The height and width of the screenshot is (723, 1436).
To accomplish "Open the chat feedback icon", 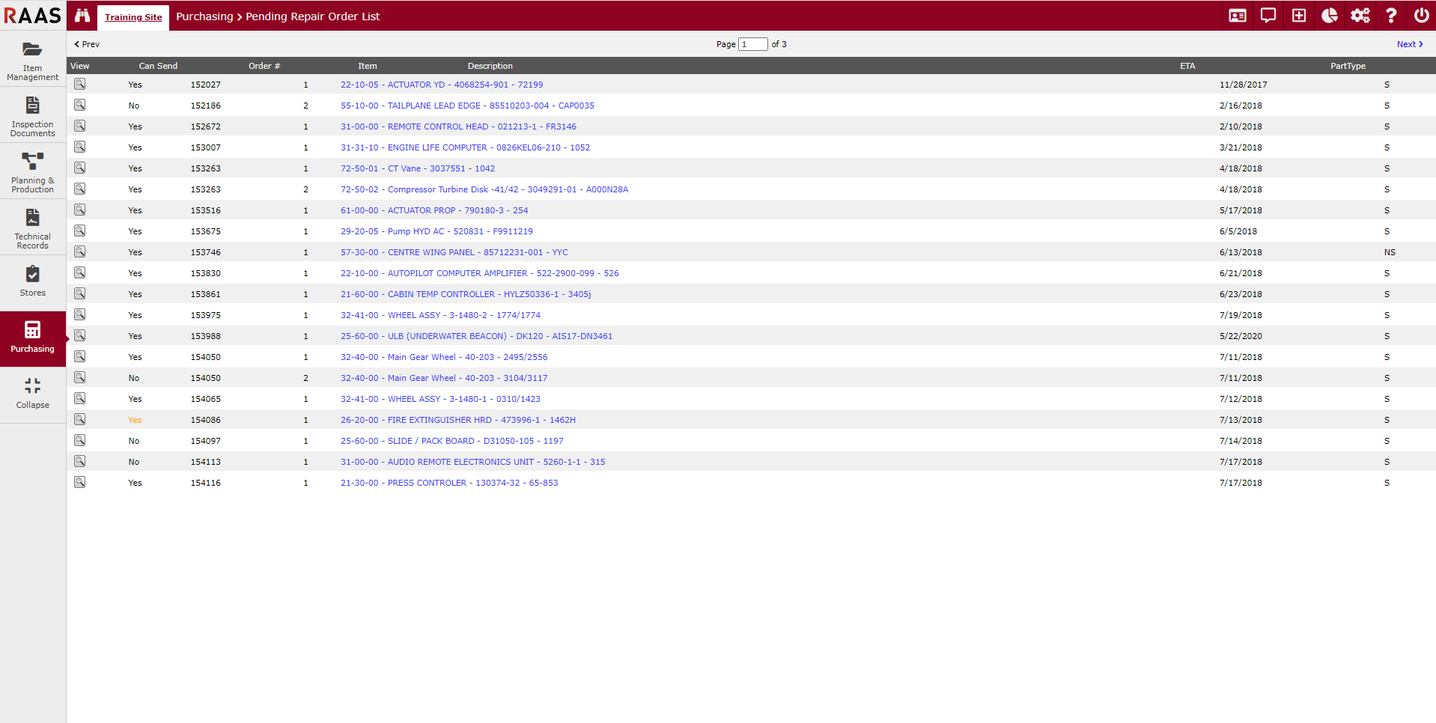I will (1268, 15).
